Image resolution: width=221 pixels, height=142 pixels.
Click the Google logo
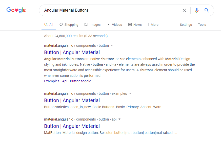16,10
